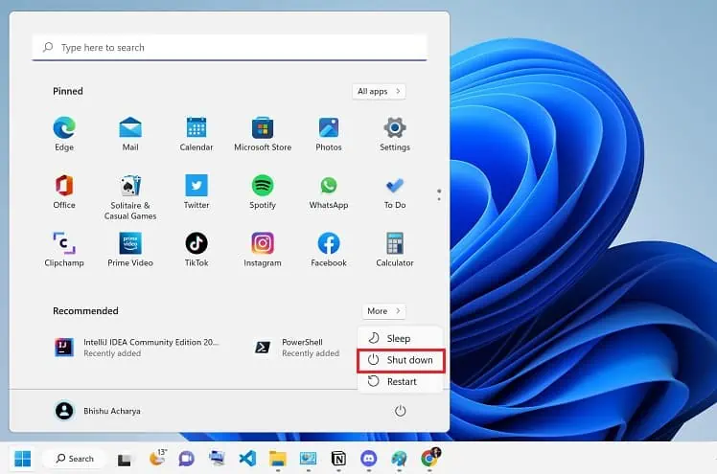Open the two-computers icon app on taskbar
This screenshot has height=474, width=717.
click(x=217, y=458)
